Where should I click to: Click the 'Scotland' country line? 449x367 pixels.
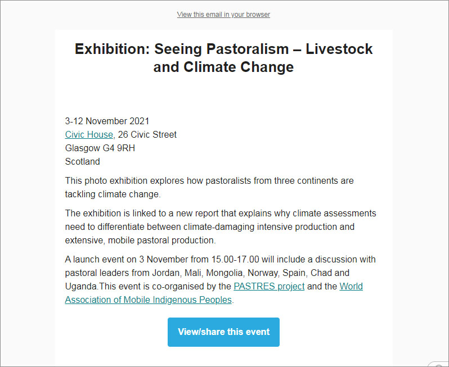(x=83, y=161)
